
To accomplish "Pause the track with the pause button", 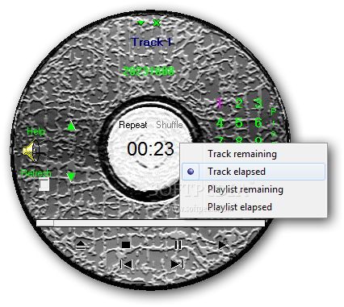I will 178,245.
